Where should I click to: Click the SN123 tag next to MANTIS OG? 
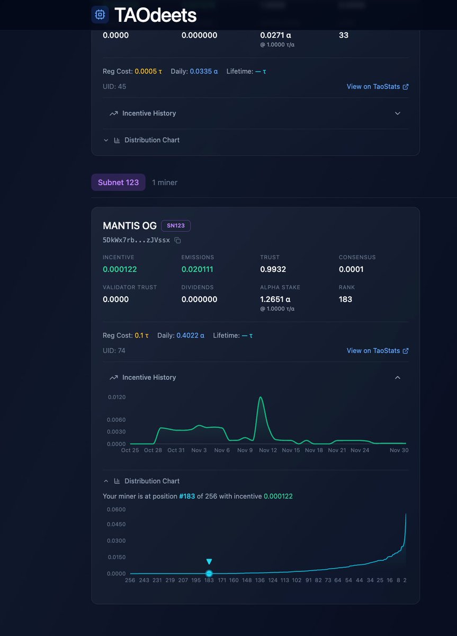coord(176,226)
